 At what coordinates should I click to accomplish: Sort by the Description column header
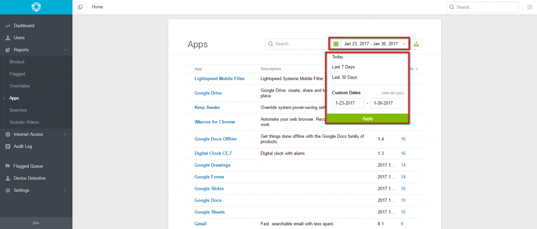[x=271, y=69]
